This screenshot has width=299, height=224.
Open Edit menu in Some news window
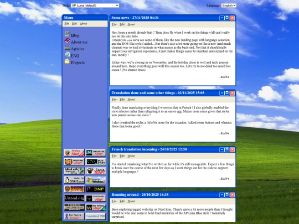click(x=122, y=24)
